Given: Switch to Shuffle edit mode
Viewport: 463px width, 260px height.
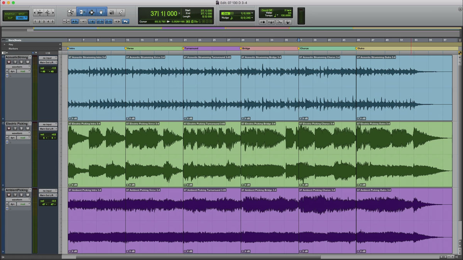Looking at the screenshot, I should click(x=9, y=13).
